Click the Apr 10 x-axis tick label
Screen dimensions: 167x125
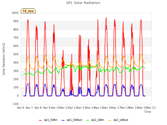(55, 108)
